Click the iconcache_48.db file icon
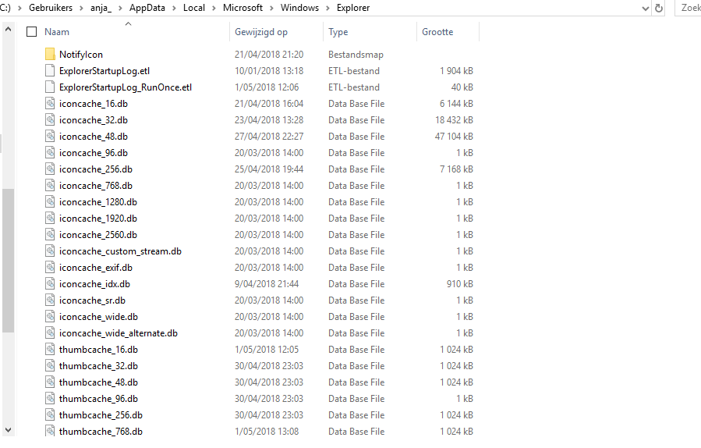The width and height of the screenshot is (701, 448). [x=50, y=137]
